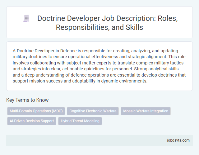
Task: Select the Cognitive Electronic Warfare tag
Action: coord(93,111)
